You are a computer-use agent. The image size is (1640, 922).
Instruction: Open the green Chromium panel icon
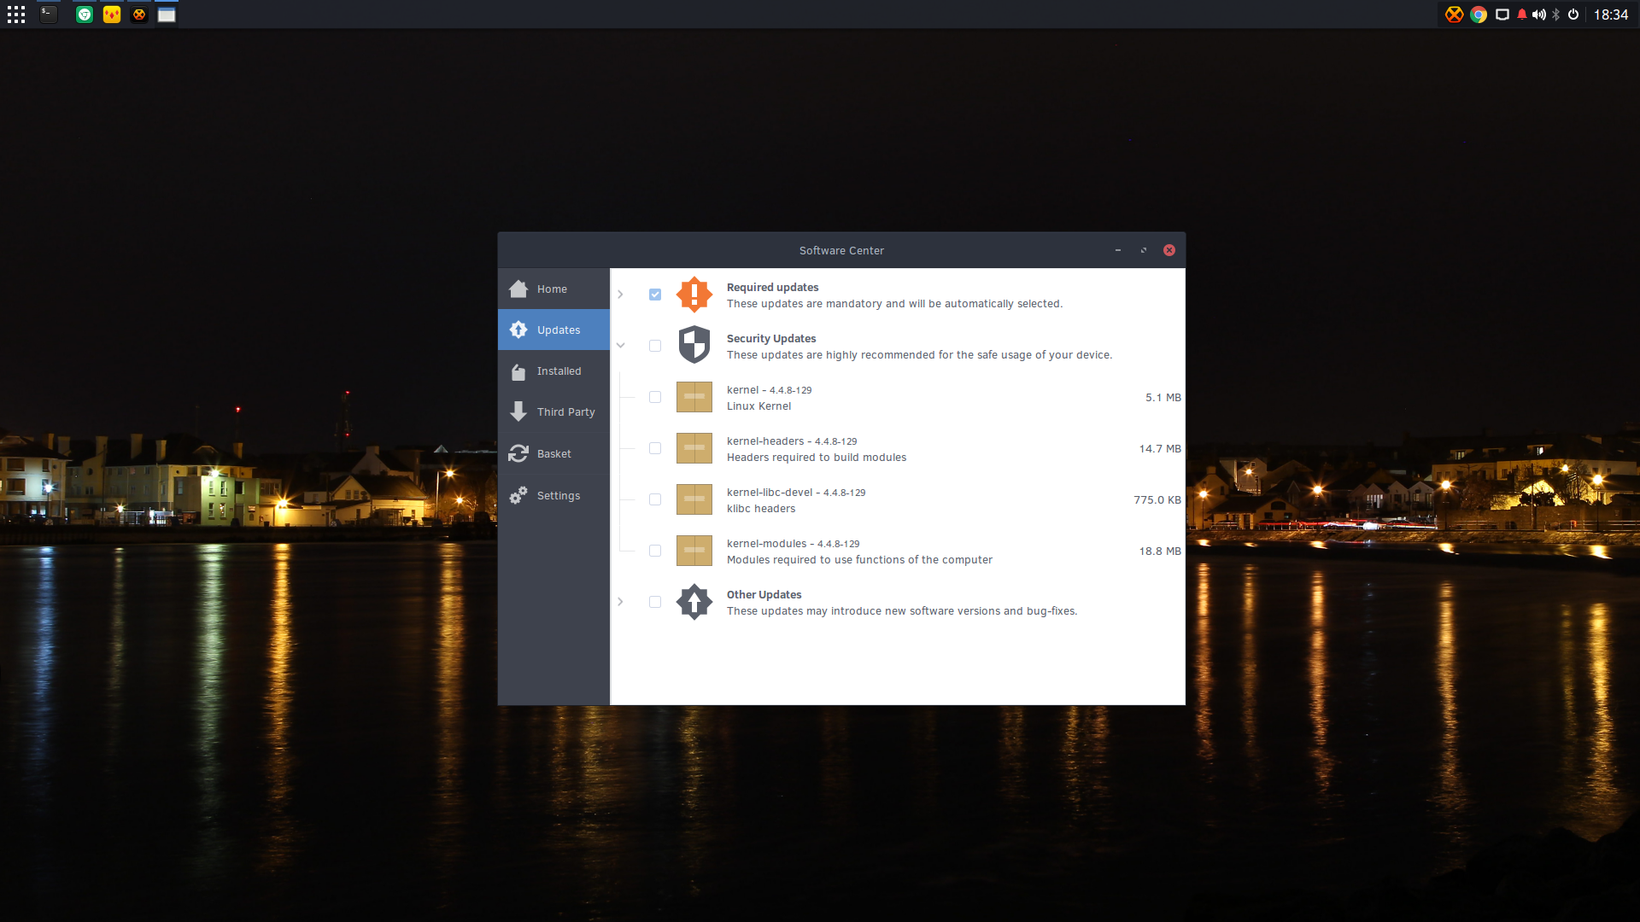pos(85,15)
